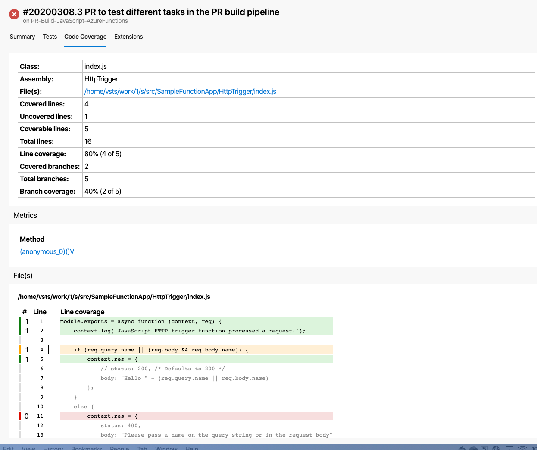Click the battery percentage indicator
This screenshot has width=537, height=450.
click(534, 448)
